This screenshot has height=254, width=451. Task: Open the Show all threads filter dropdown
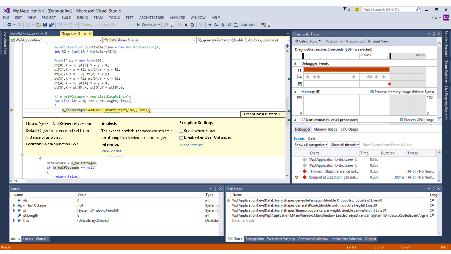coord(345,145)
